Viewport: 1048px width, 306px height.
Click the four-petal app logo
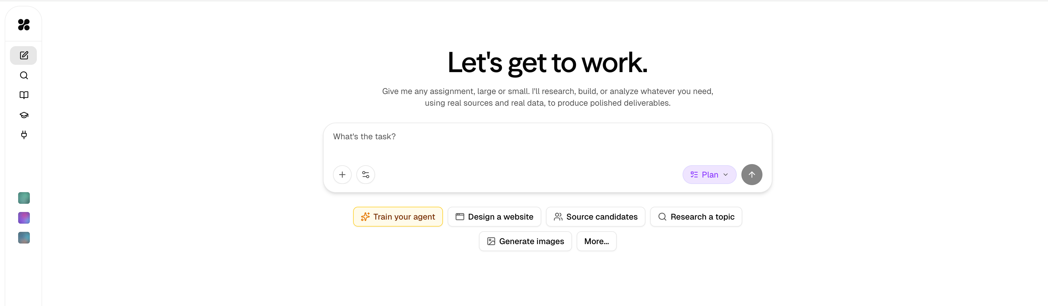tap(24, 25)
